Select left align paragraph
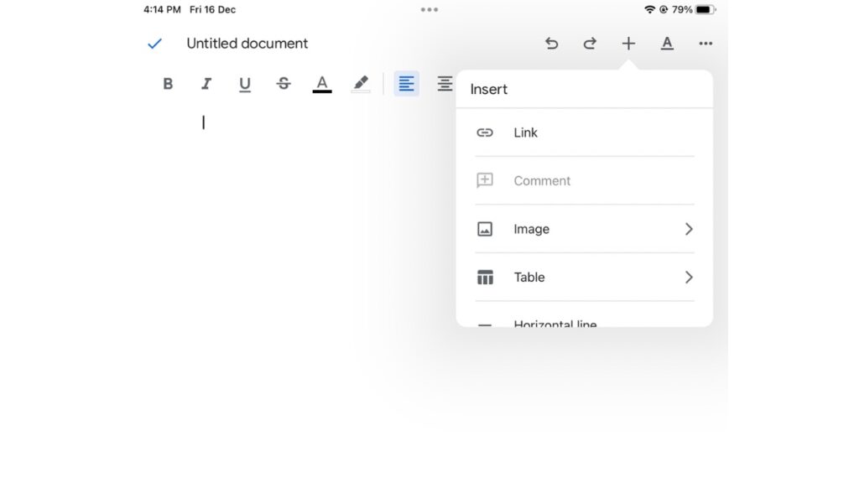Image resolution: width=859 pixels, height=483 pixels. click(x=407, y=84)
